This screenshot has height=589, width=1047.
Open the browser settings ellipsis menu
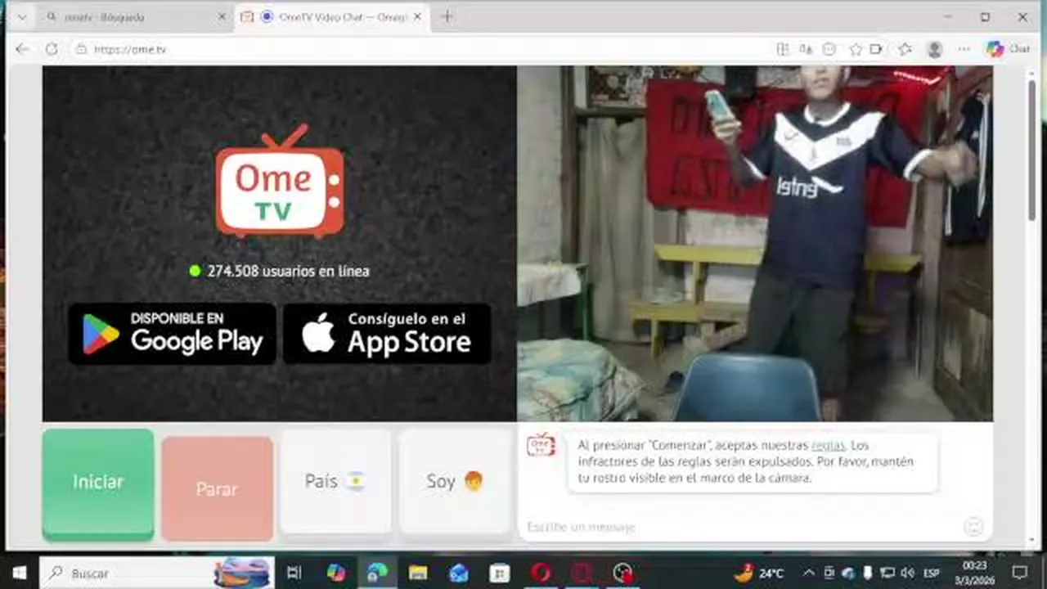[x=964, y=49]
